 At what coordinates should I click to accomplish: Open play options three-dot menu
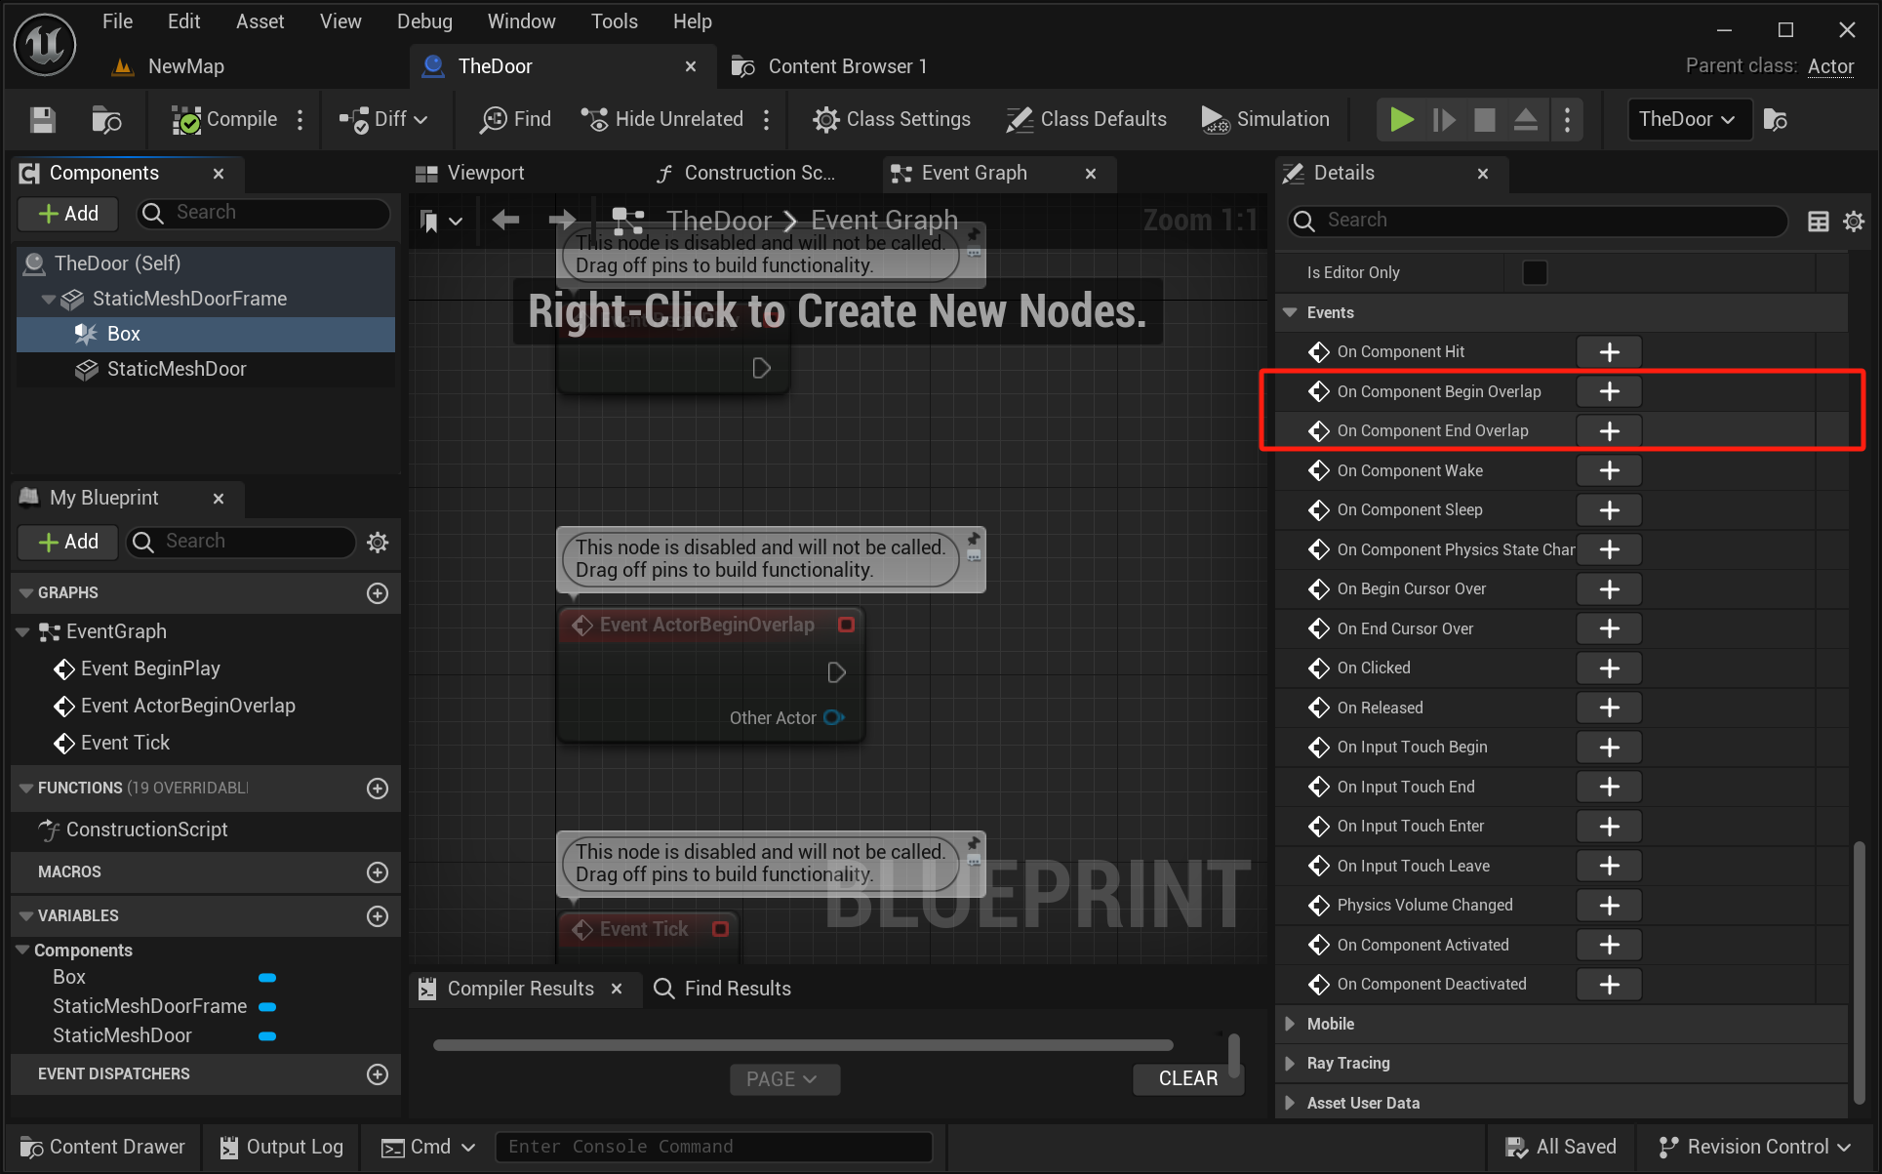(x=1568, y=120)
